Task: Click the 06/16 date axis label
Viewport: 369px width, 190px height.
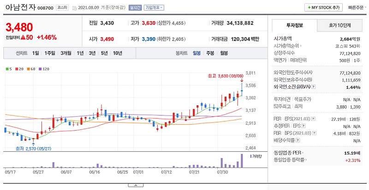Action: (x=95, y=172)
